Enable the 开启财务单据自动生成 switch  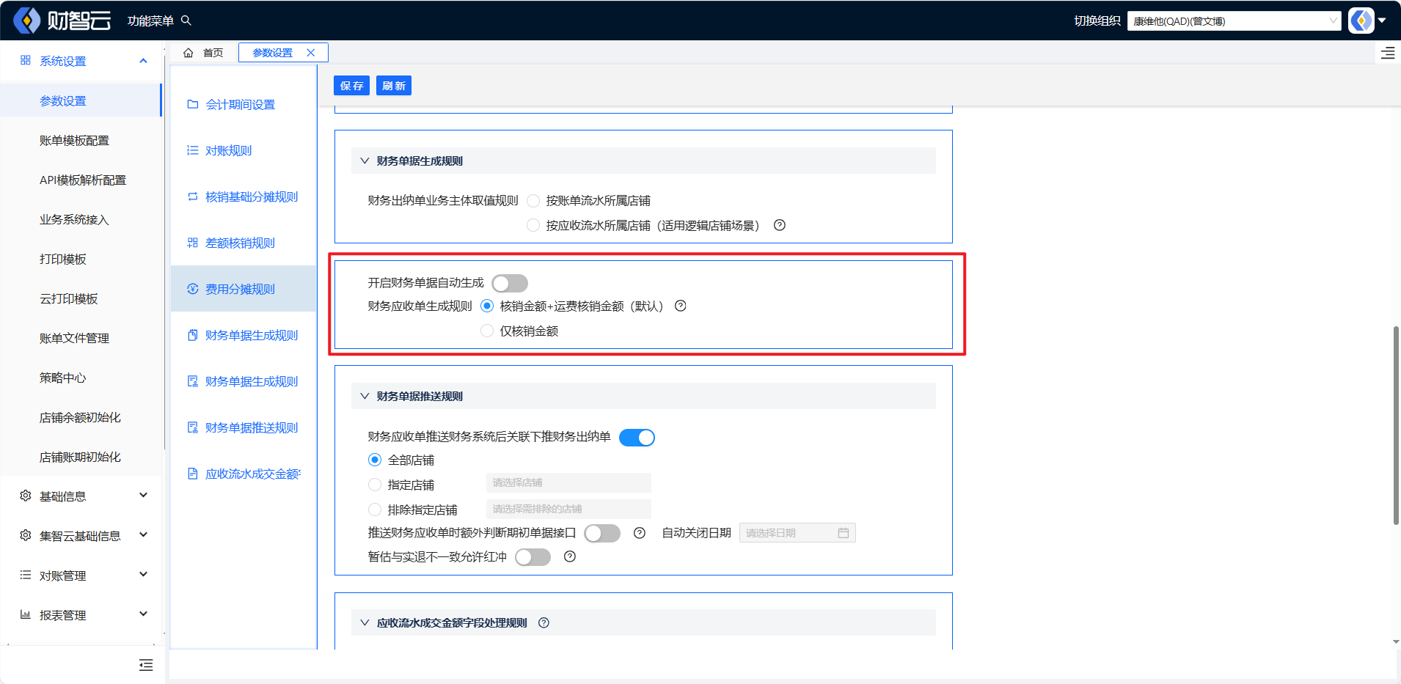coord(510,283)
